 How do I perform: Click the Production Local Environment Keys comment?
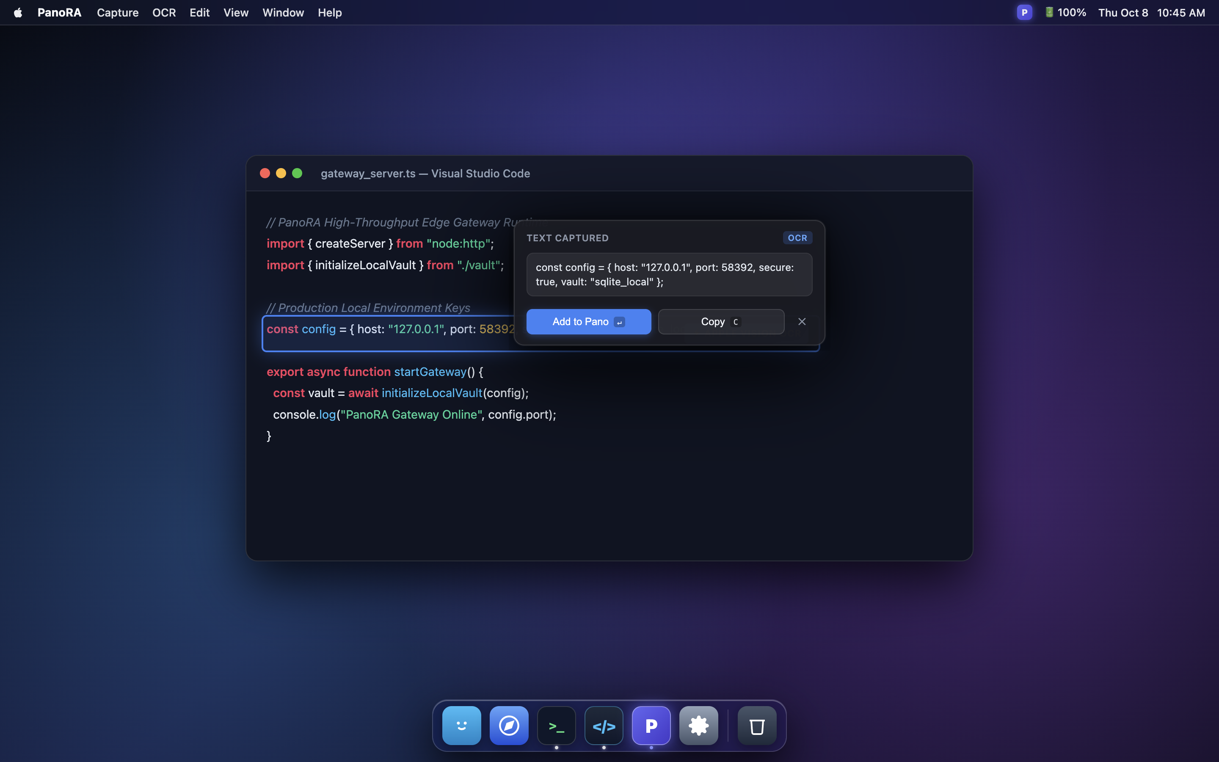368,307
